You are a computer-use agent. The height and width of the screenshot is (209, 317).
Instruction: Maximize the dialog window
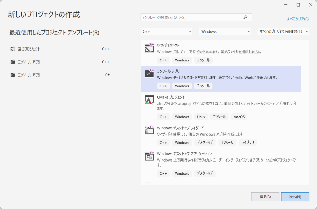pos(298,5)
